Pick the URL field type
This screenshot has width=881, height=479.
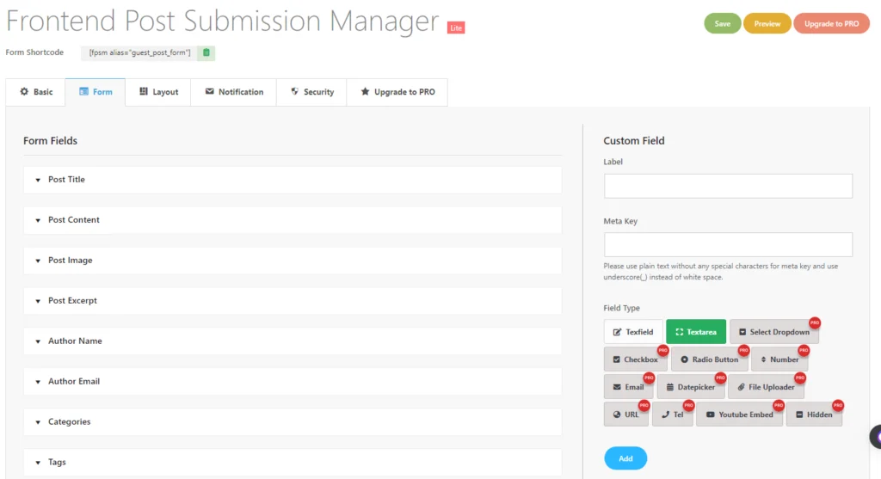625,415
